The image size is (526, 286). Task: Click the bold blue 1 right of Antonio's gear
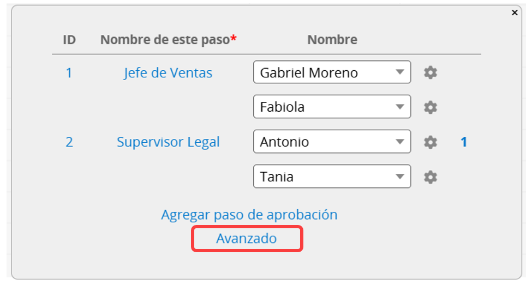click(464, 142)
